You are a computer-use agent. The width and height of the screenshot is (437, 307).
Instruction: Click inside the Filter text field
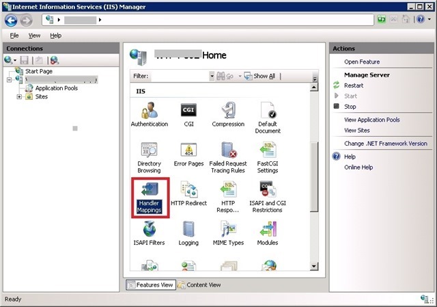click(x=180, y=76)
